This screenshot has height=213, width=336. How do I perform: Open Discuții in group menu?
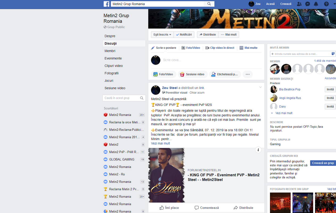(124, 43)
